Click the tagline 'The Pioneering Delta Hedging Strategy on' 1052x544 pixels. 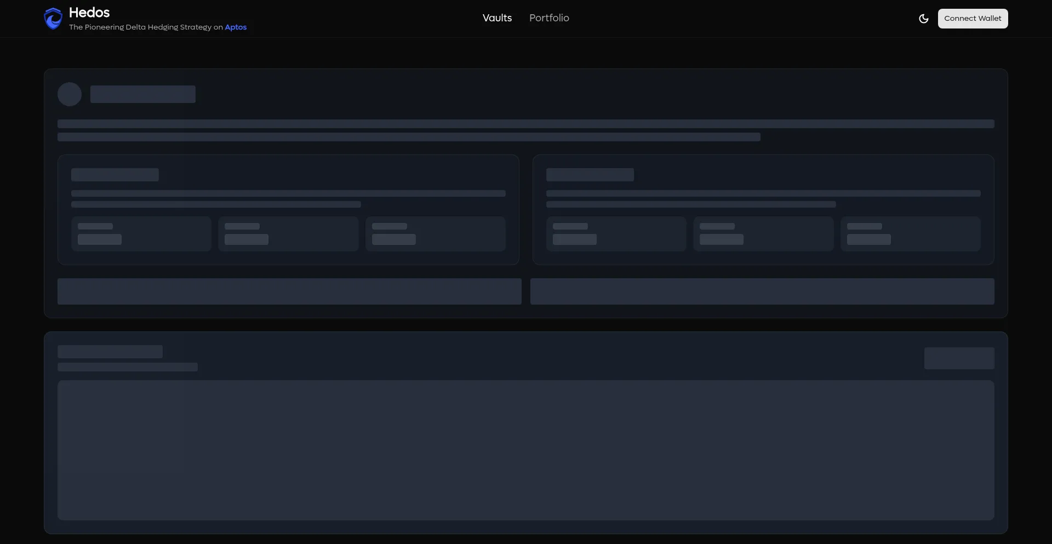tap(146, 27)
